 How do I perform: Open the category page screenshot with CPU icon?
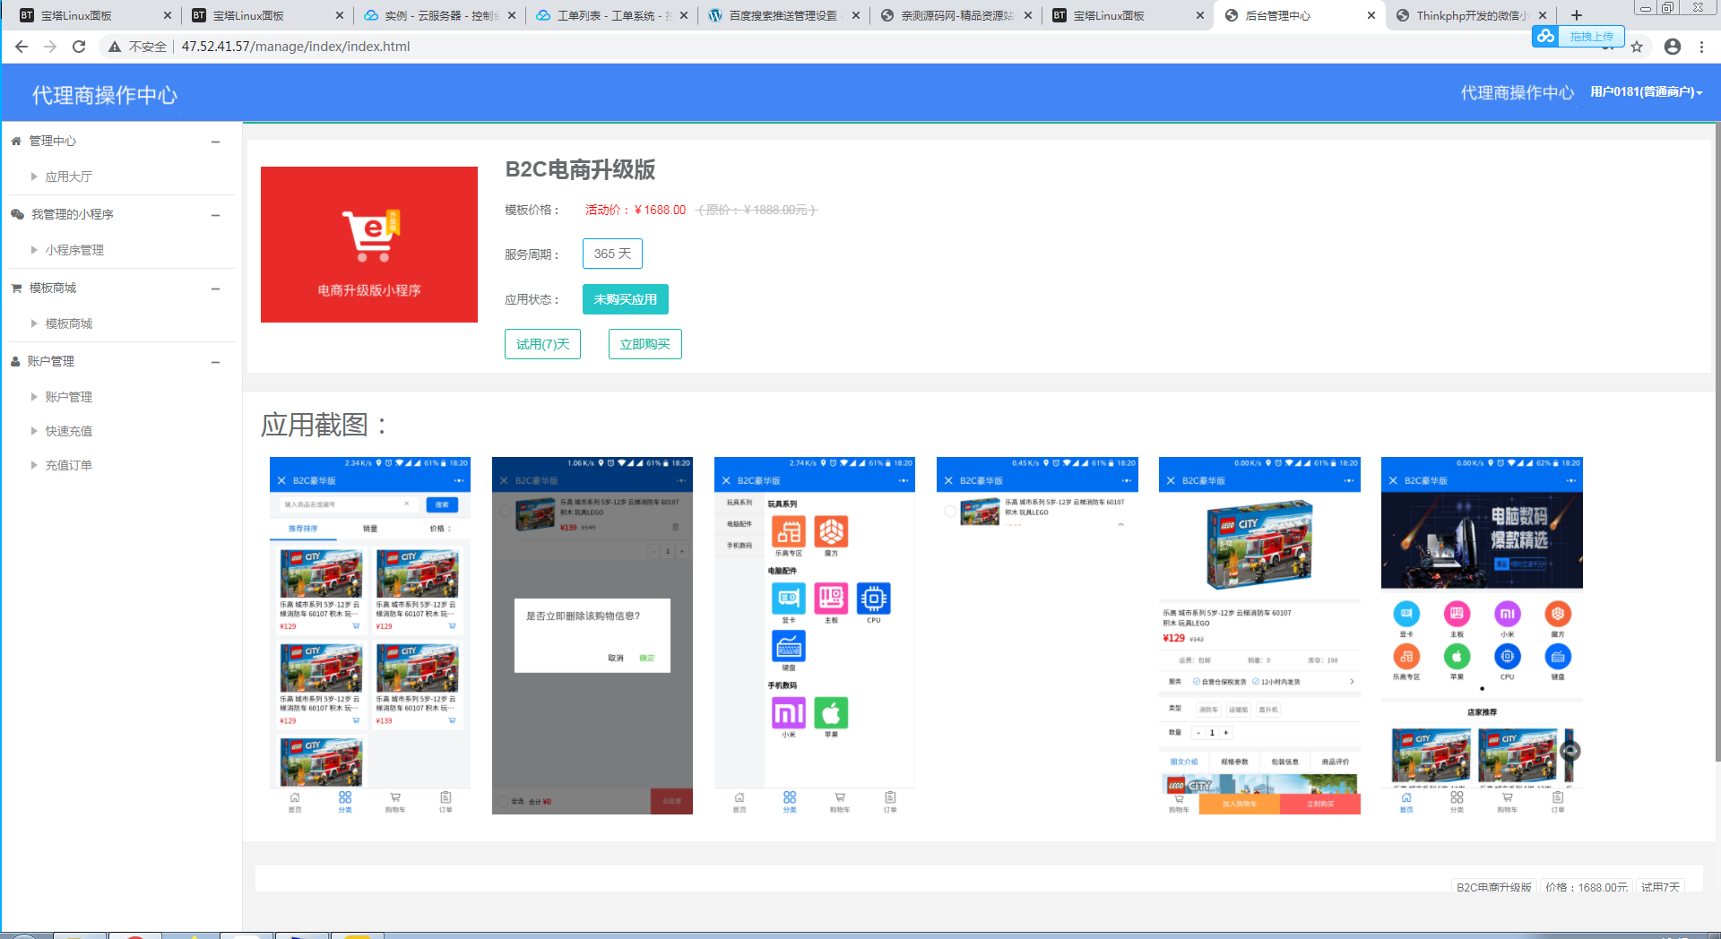tap(815, 635)
